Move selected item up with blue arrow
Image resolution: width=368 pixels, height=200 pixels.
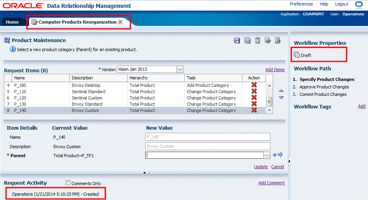281,91
